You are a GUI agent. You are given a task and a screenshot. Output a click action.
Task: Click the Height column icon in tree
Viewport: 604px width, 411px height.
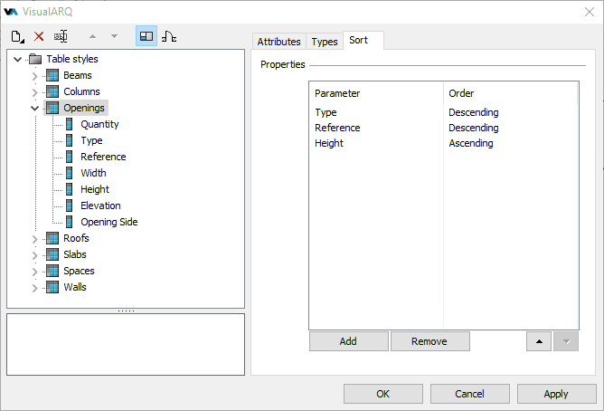click(x=70, y=189)
